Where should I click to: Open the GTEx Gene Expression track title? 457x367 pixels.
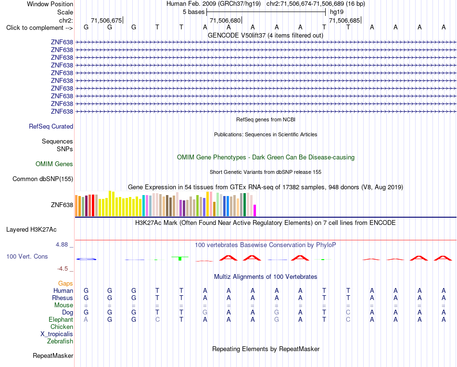[x=266, y=187]
